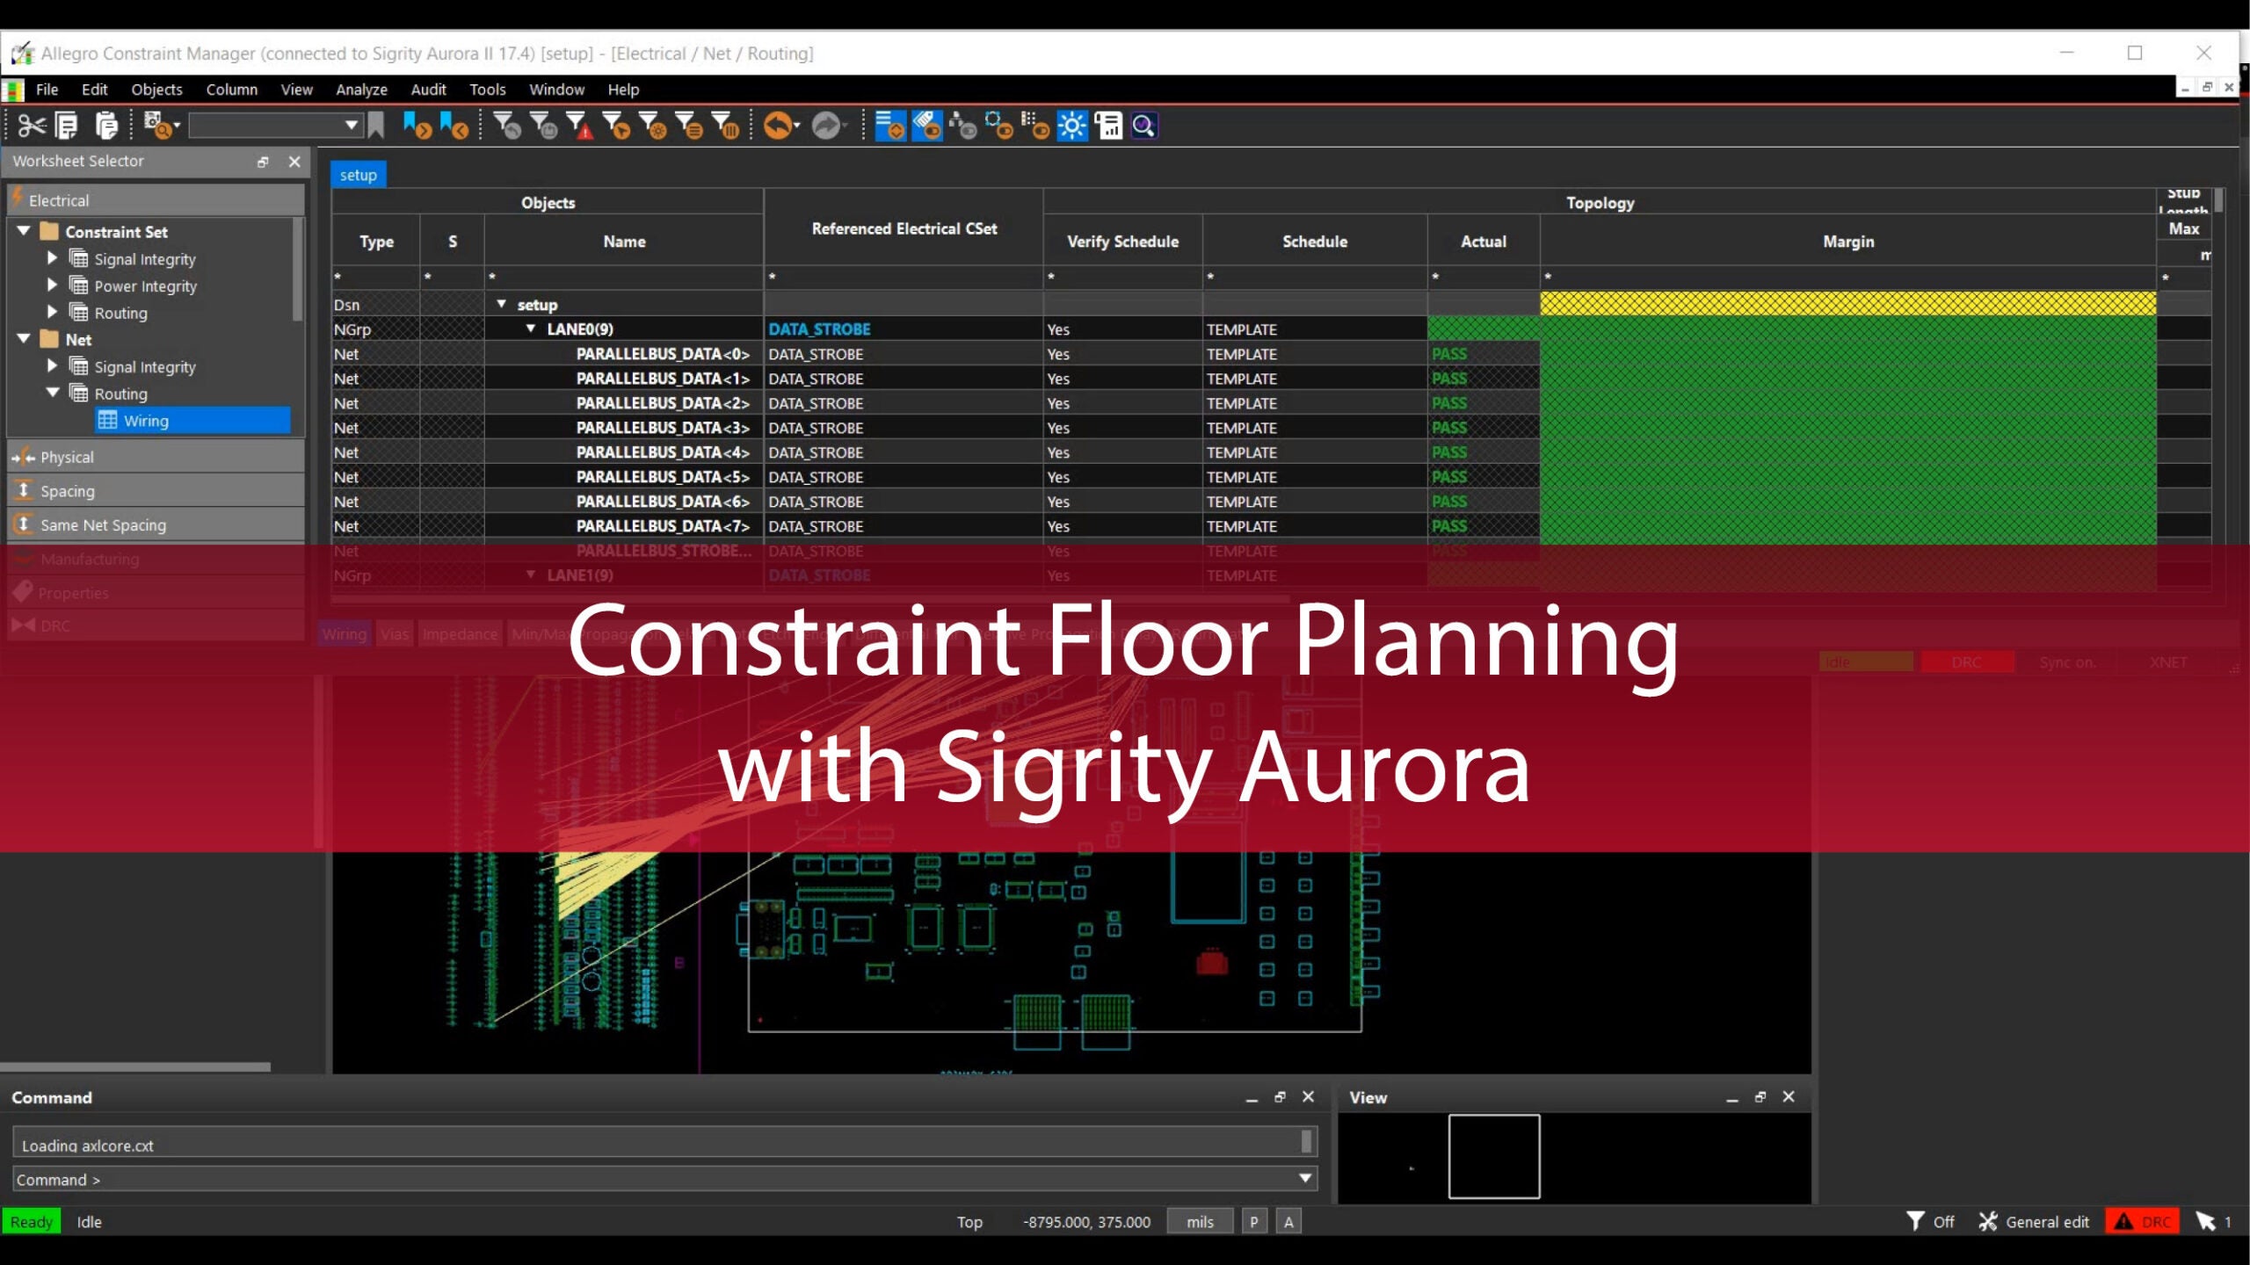Open the white report sheet icon

coord(1109,126)
